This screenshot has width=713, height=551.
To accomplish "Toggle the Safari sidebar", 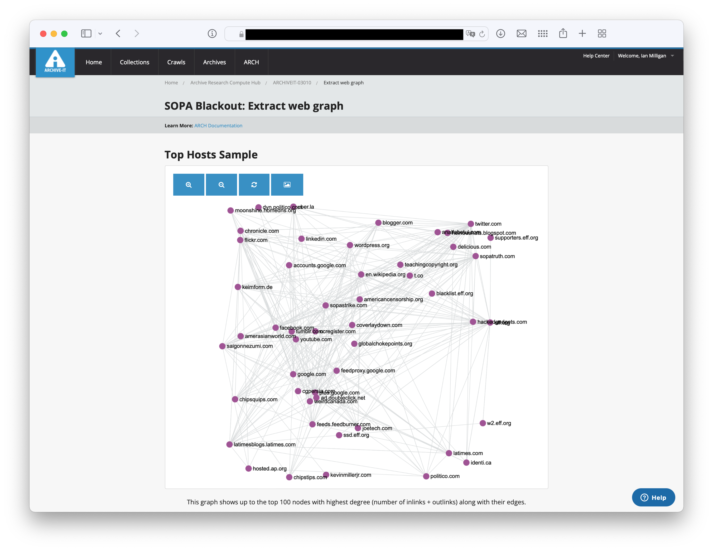I will coord(86,34).
